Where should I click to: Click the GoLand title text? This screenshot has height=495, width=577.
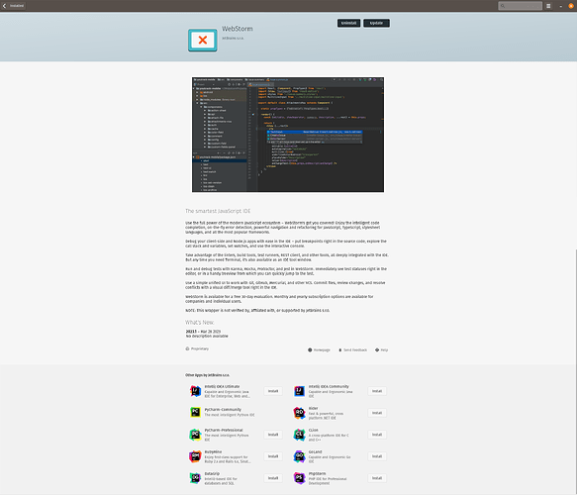pos(315,451)
